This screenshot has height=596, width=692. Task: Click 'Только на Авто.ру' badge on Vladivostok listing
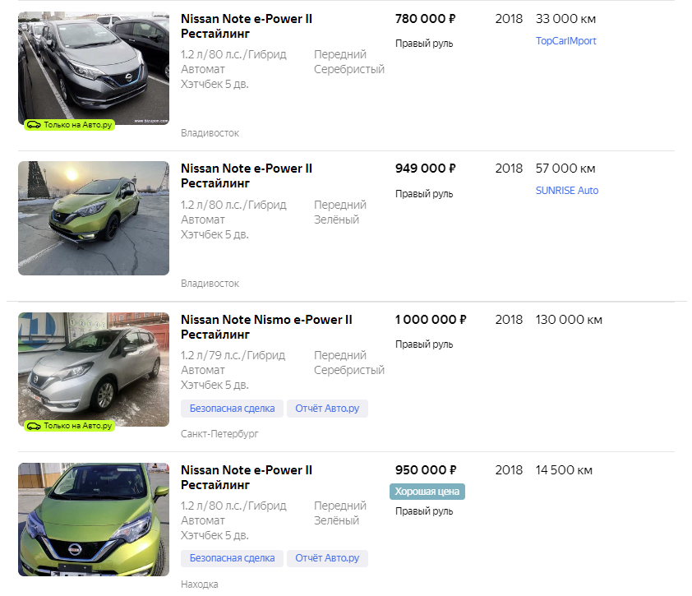click(69, 125)
